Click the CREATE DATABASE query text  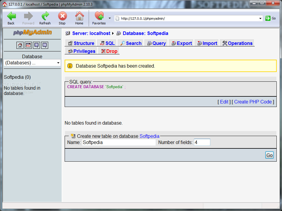[96, 87]
